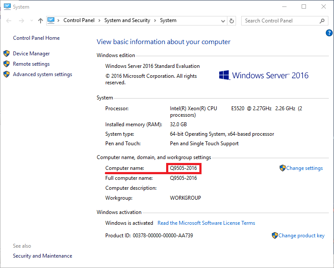
Task: Maximize the System window
Action: pyautogui.click(x=304, y=6)
